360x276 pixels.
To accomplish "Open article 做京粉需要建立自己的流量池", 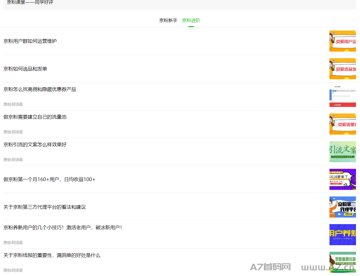I will (35, 117).
